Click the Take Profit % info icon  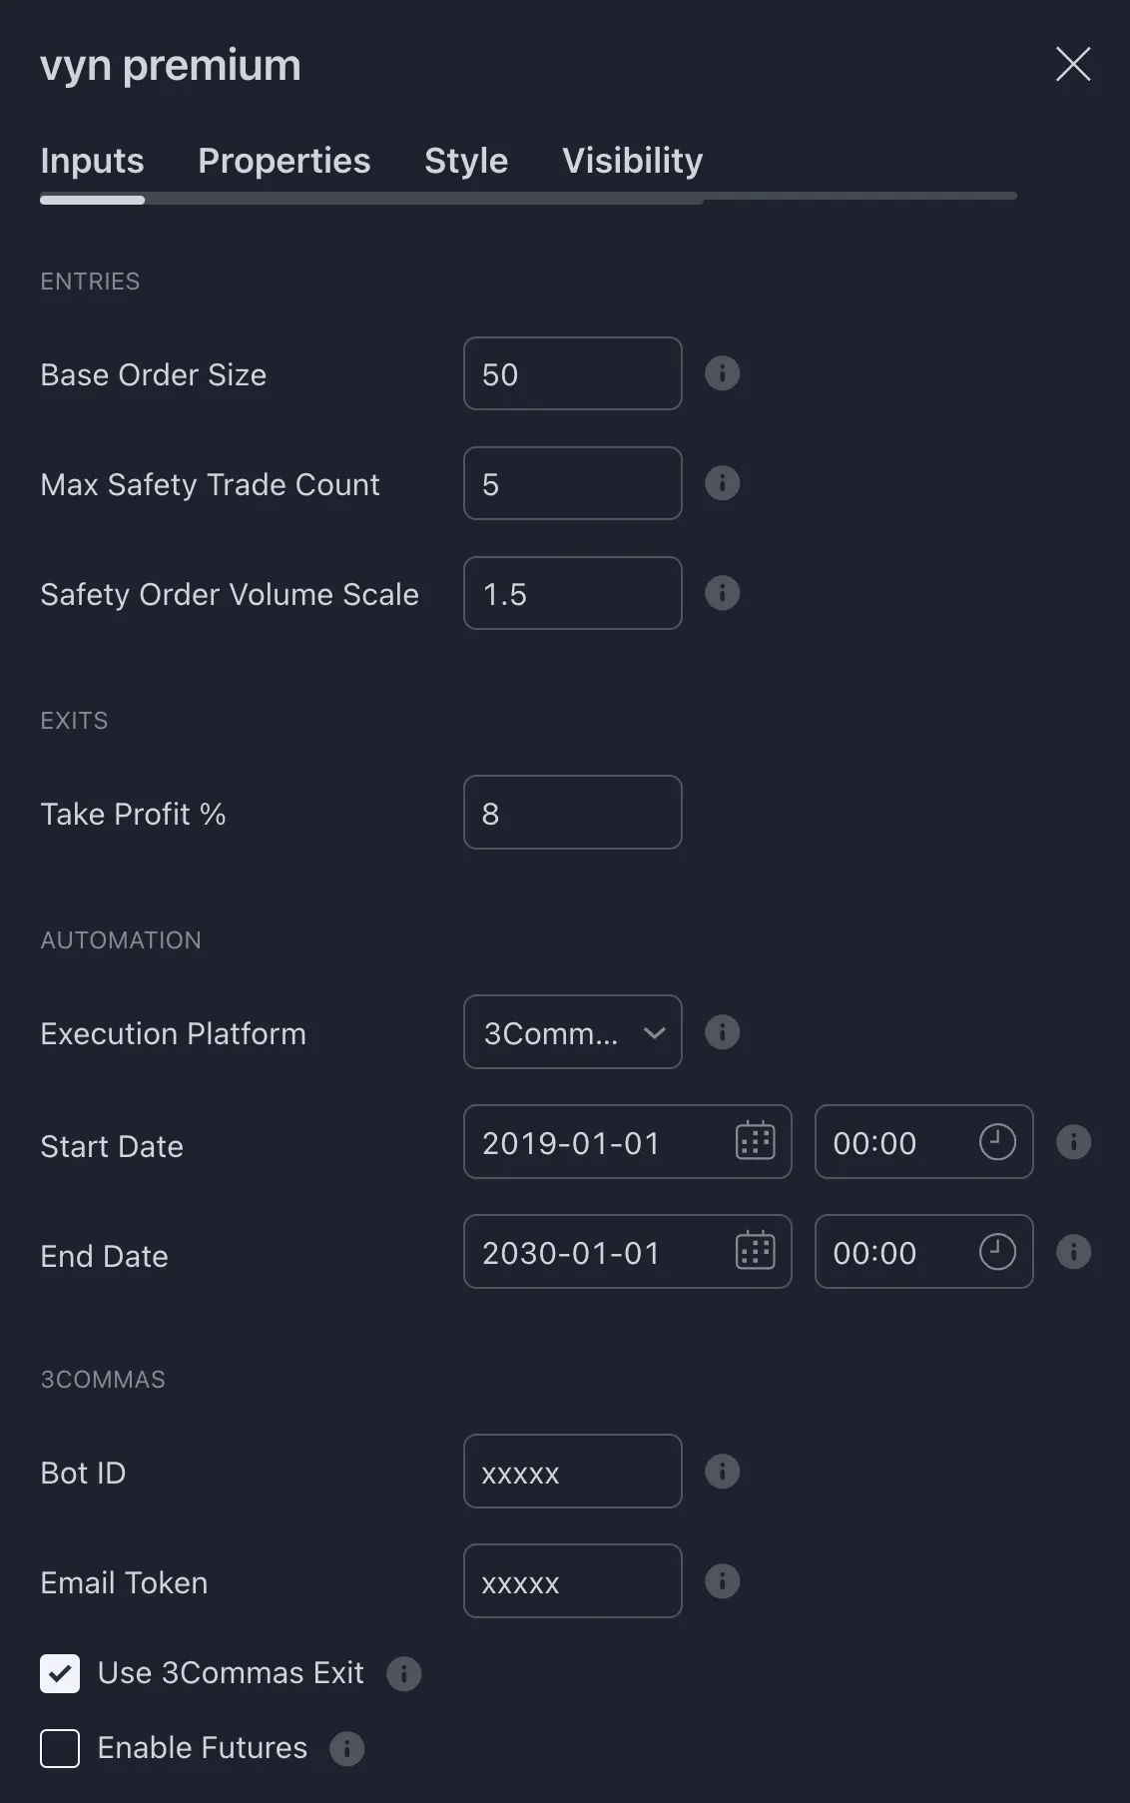coord(722,813)
